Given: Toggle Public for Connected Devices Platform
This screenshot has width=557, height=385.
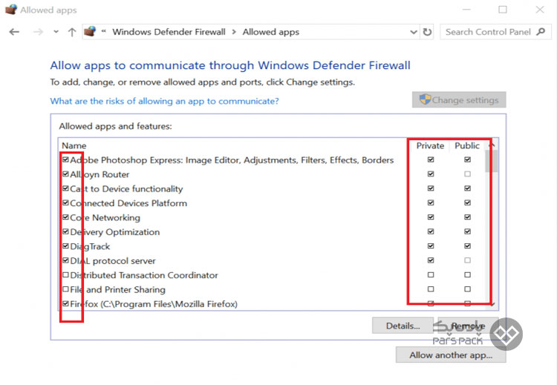Looking at the screenshot, I should coord(467,203).
